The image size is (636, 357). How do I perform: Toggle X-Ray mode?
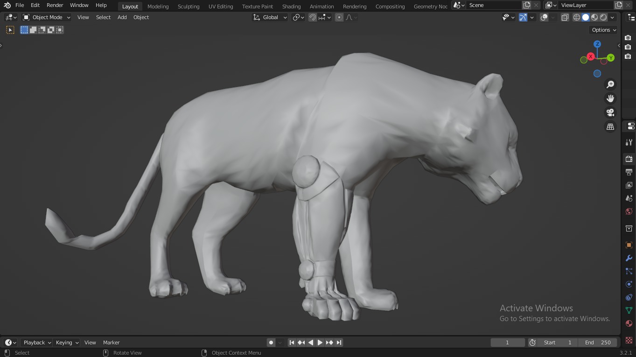tap(565, 17)
